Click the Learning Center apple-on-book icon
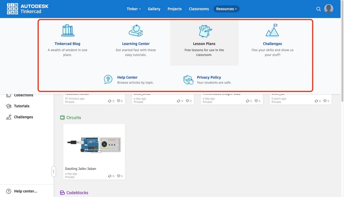 (x=136, y=30)
